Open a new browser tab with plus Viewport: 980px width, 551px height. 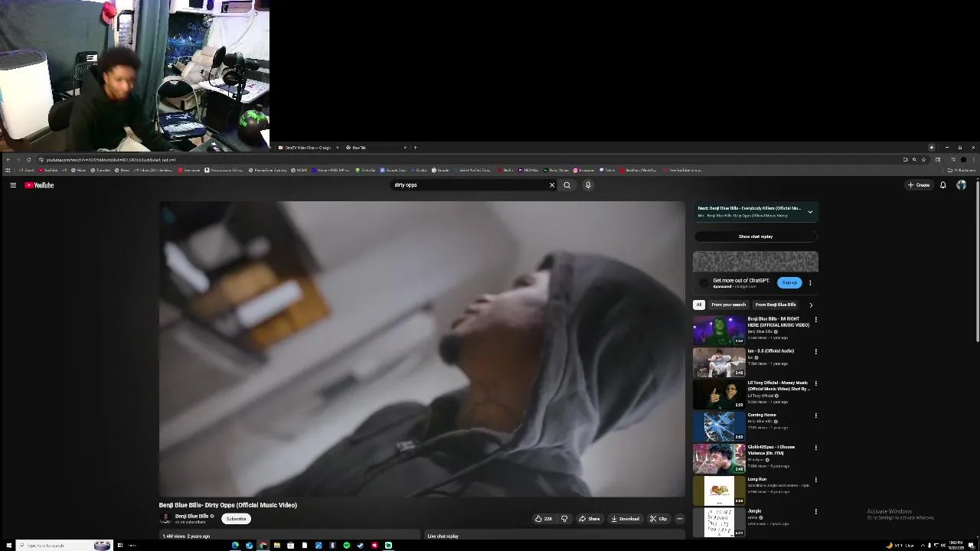pos(415,148)
